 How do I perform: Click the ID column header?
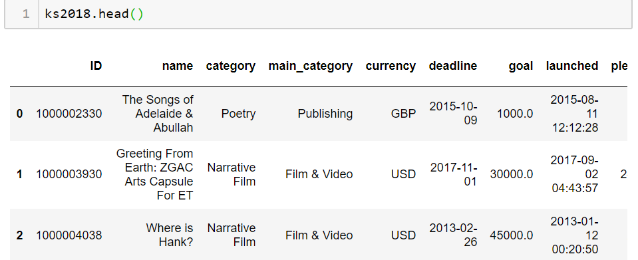[x=96, y=66]
